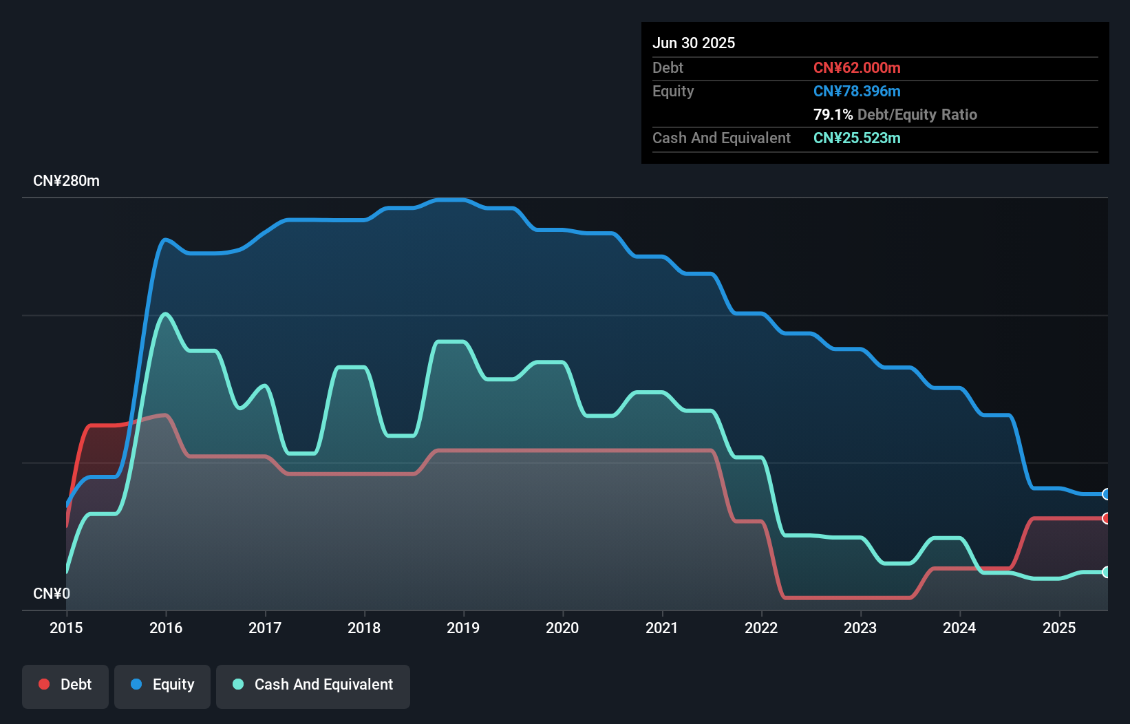This screenshot has height=724, width=1130.
Task: Select the 2019 year label
Action: [463, 628]
